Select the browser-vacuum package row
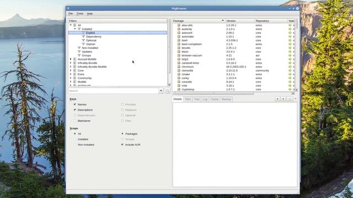Screen dimensions: 353x198 (234, 56)
